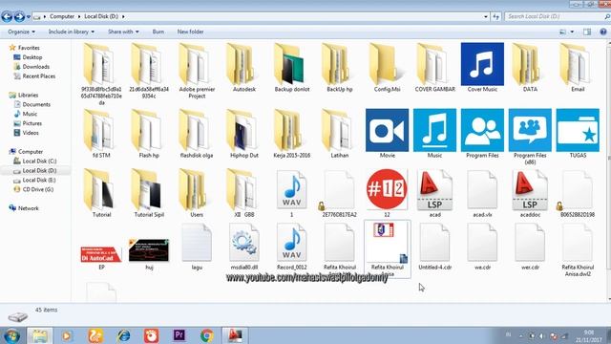Go forward with the Forward arrow
The height and width of the screenshot is (344, 611).
coord(19,16)
